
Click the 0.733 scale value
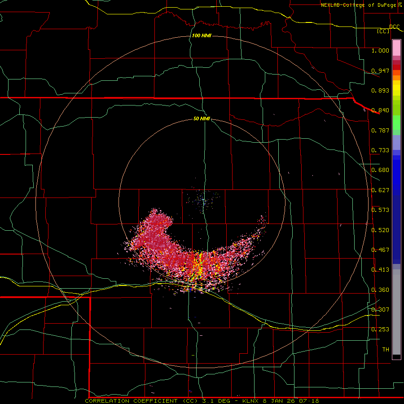point(380,150)
